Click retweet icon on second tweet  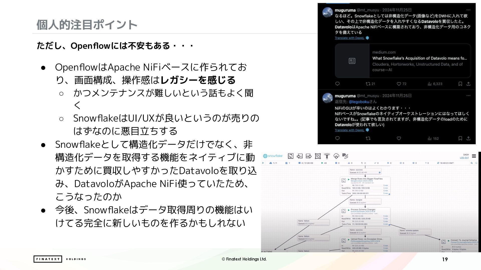pos(368,138)
